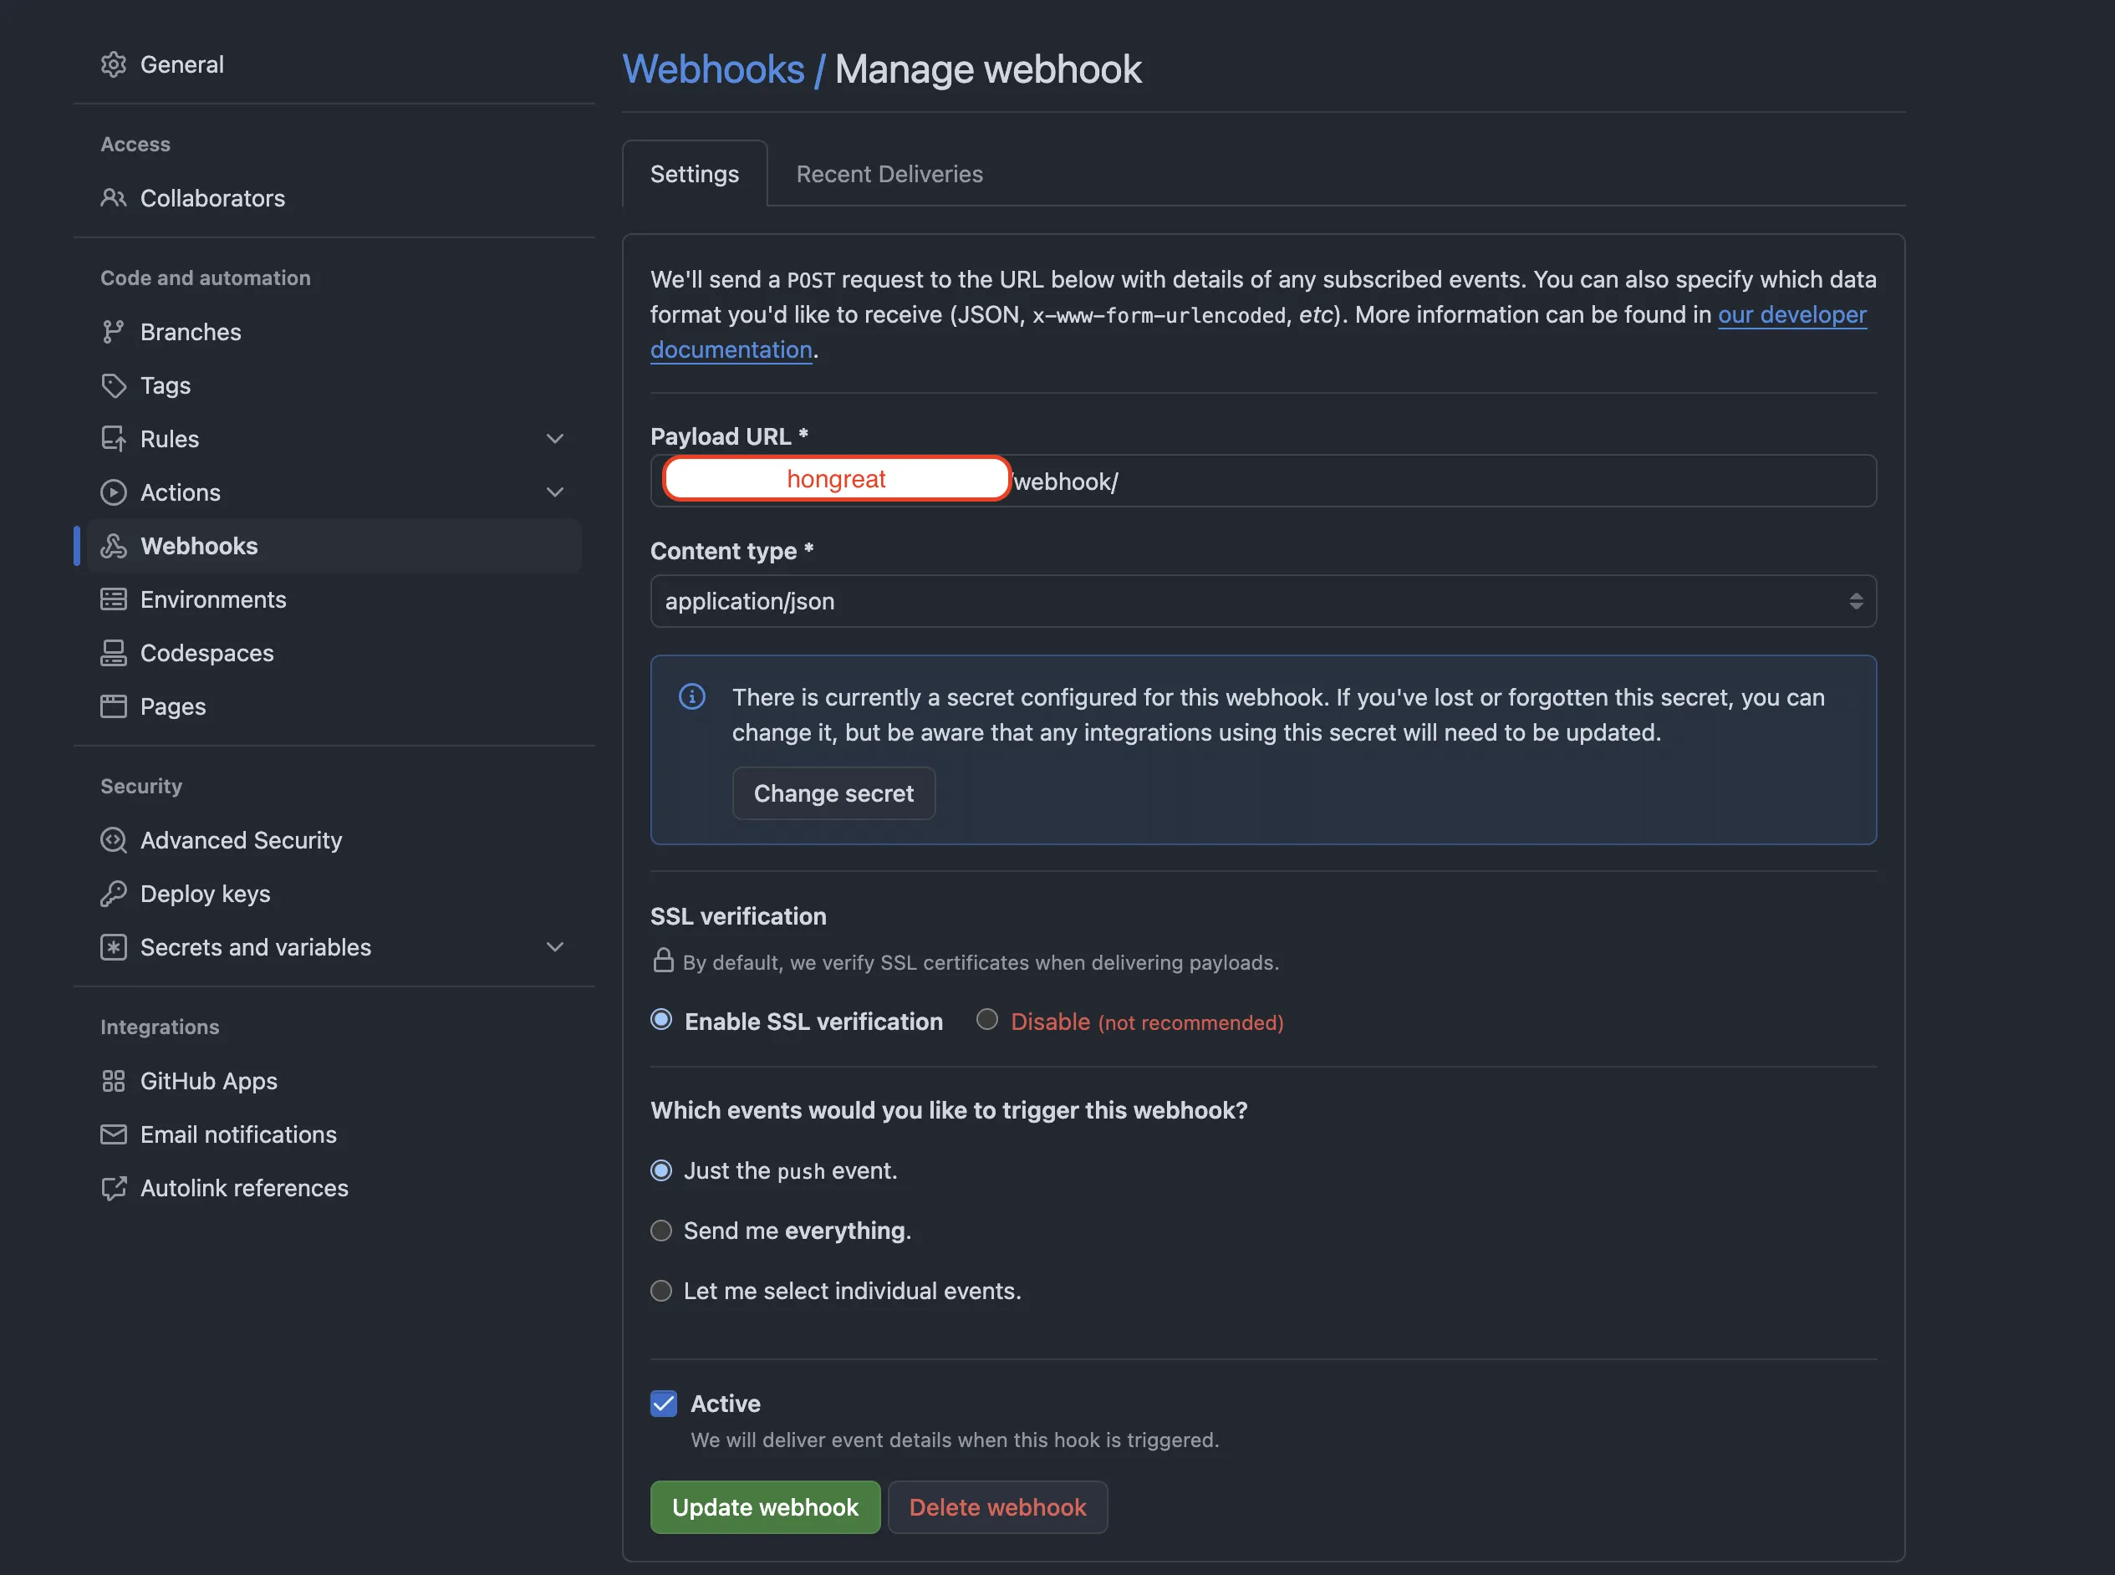
Task: Open Environments settings page
Action: click(x=334, y=599)
